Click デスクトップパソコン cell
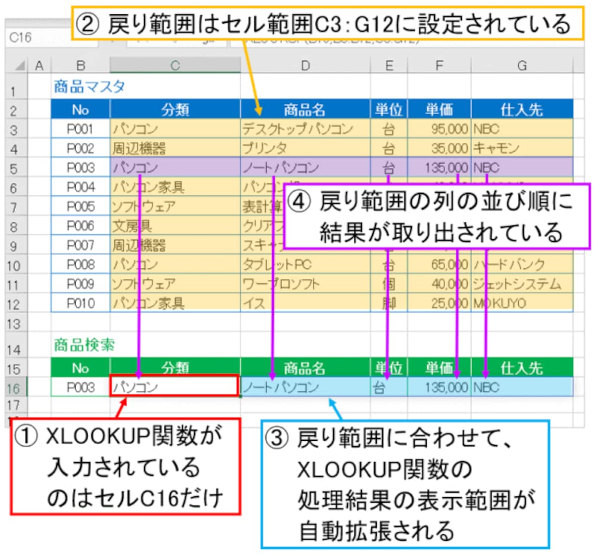 pyautogui.click(x=305, y=129)
